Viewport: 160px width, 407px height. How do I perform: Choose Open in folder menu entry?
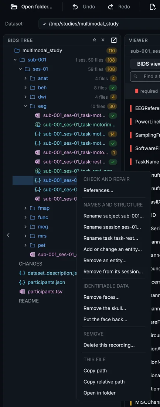114,393
